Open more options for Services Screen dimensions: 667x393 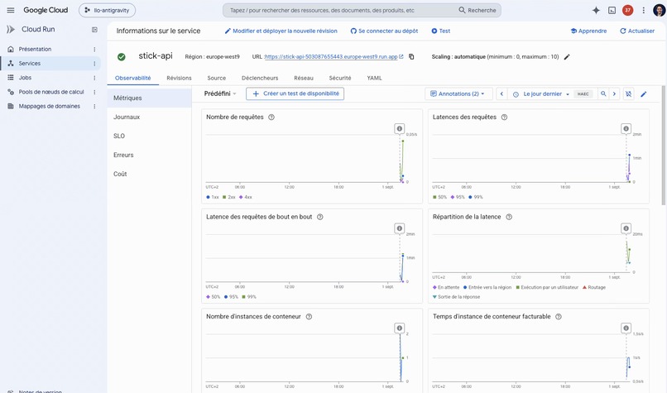point(94,64)
